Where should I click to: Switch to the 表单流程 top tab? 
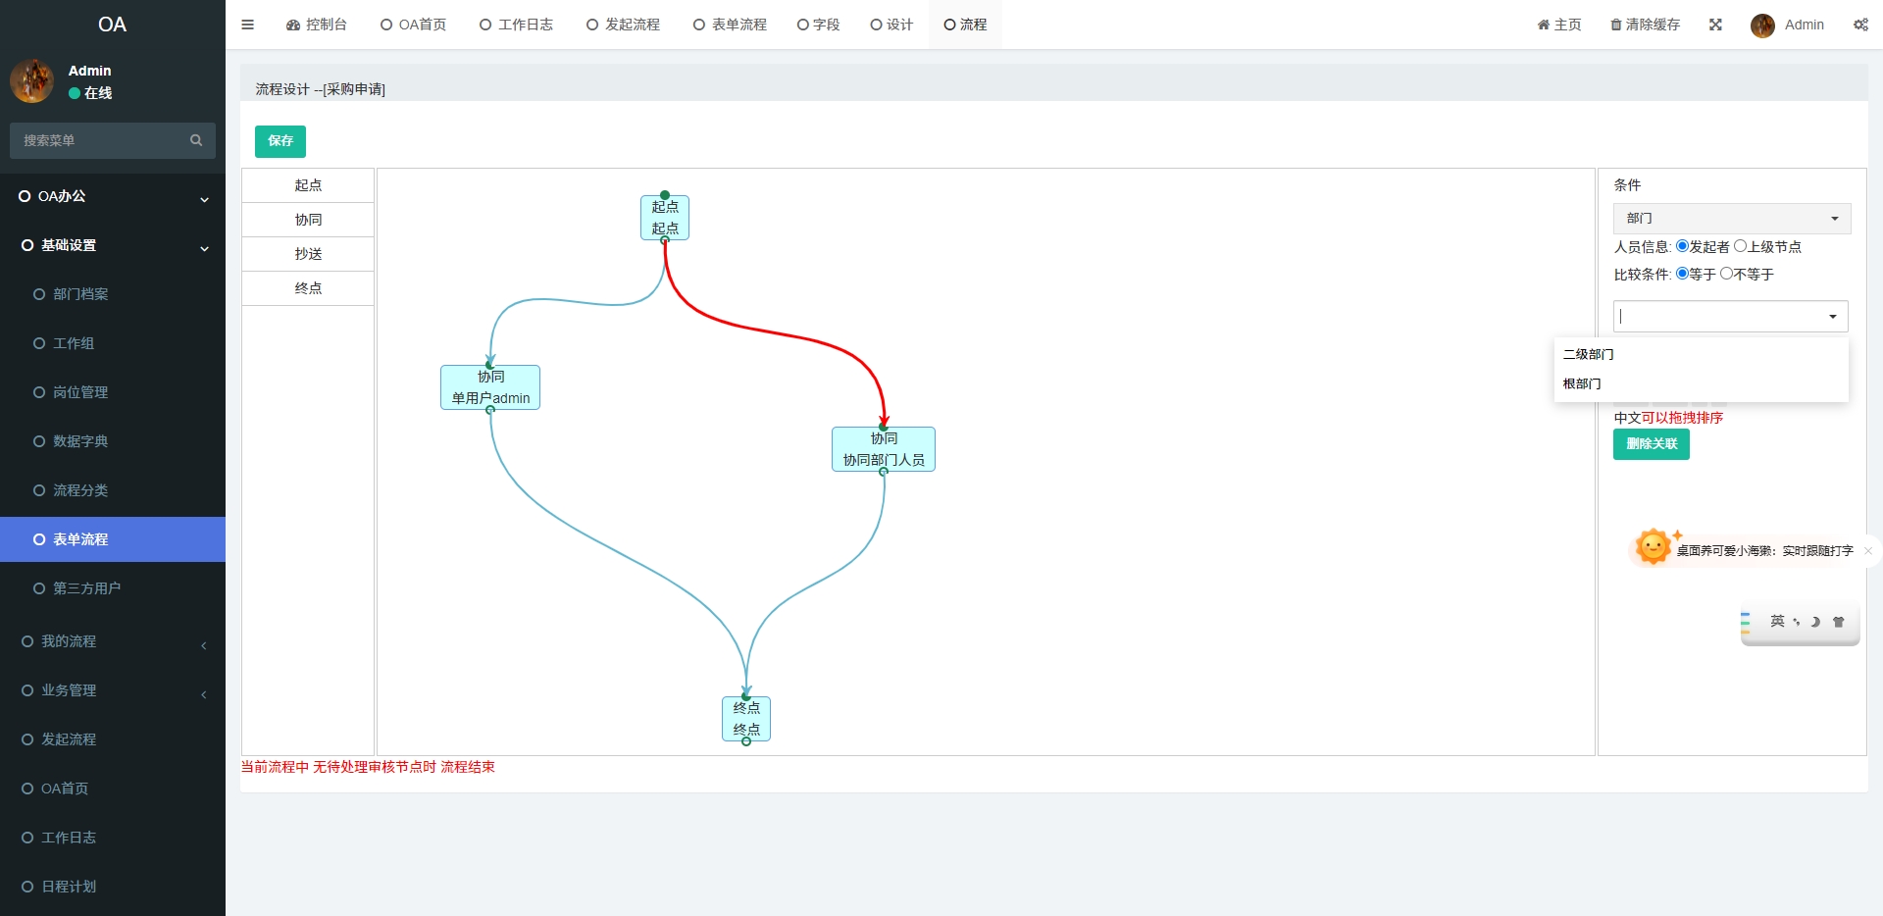[x=730, y=25]
